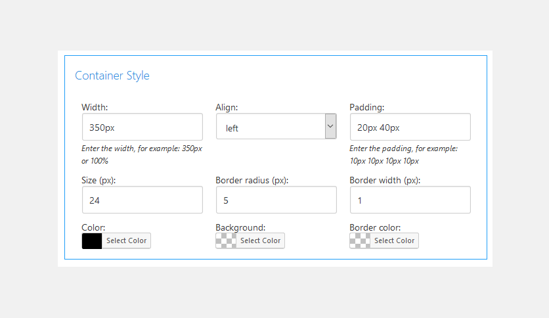
Task: Open the Align dropdown
Action: 271,127
